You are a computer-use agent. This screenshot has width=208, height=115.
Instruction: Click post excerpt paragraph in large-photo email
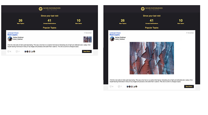click(x=151, y=81)
